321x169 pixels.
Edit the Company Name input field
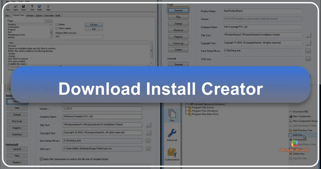click(x=102, y=116)
